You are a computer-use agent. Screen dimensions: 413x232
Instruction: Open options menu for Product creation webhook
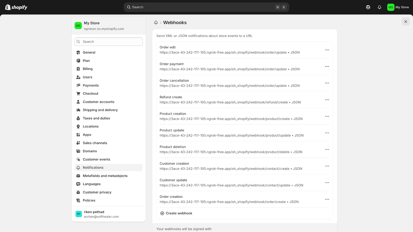(x=327, y=116)
